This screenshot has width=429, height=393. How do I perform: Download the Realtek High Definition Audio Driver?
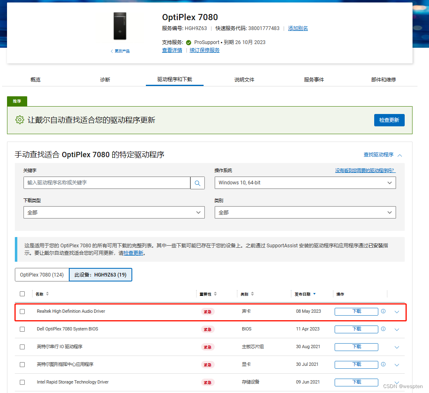pos(356,312)
